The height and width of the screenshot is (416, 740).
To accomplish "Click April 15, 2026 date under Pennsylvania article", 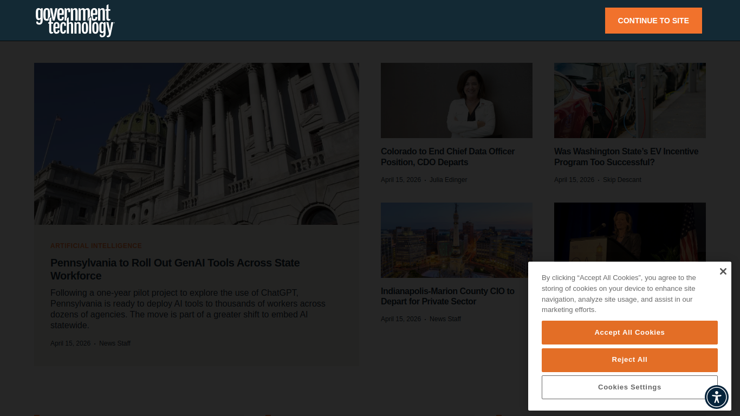I will (70, 343).
